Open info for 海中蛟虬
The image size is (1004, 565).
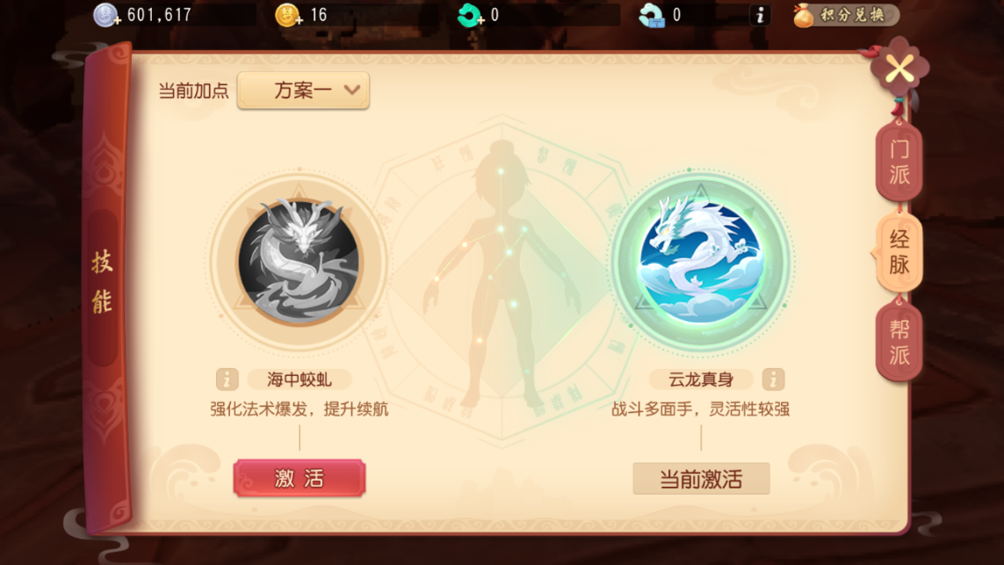[x=227, y=380]
